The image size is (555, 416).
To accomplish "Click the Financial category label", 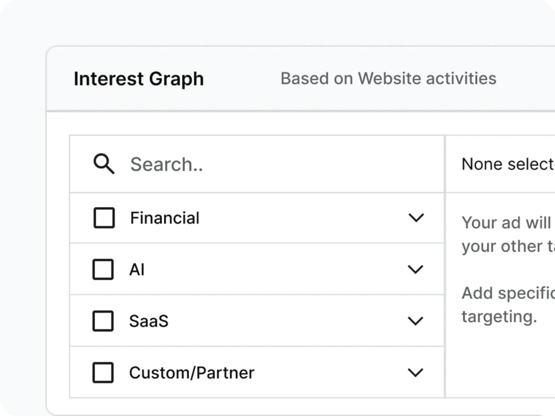I will (165, 218).
